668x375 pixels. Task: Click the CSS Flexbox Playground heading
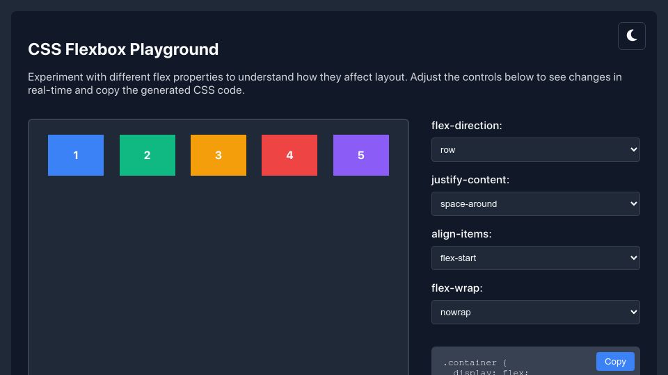(123, 49)
